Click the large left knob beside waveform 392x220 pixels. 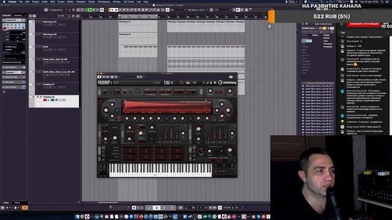106,110
